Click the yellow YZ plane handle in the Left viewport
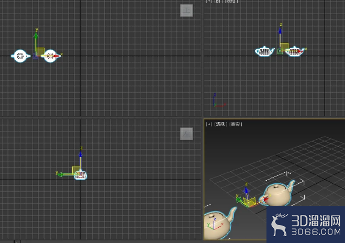Screen dimensions: 345x243 pos(76,170)
